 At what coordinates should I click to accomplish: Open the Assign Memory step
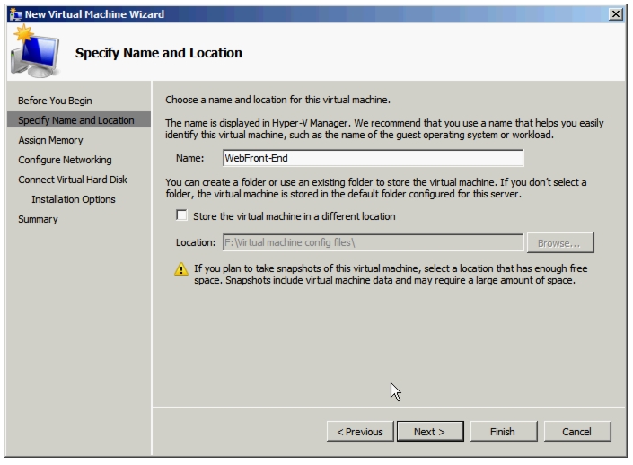(x=50, y=140)
